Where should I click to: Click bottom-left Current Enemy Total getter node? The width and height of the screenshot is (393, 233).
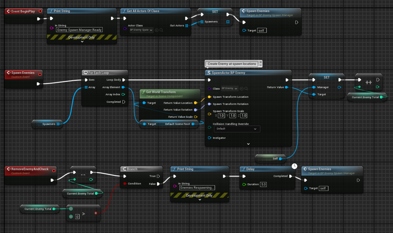pyautogui.click(x=40, y=209)
